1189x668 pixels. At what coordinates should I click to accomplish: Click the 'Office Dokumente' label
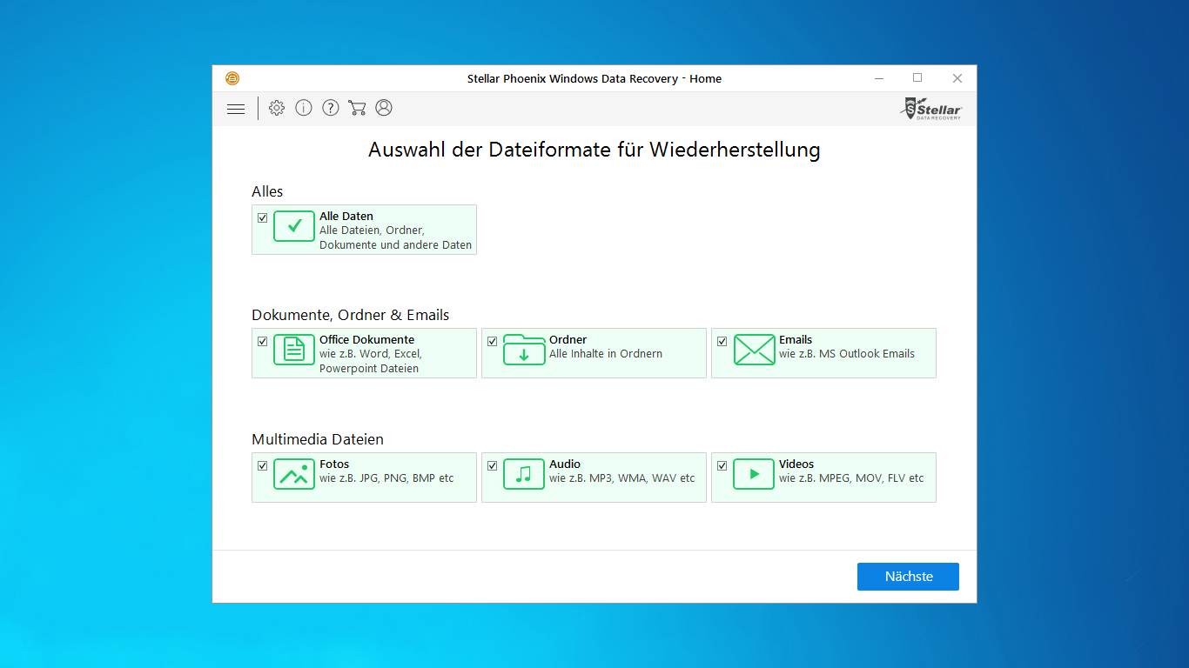[367, 340]
